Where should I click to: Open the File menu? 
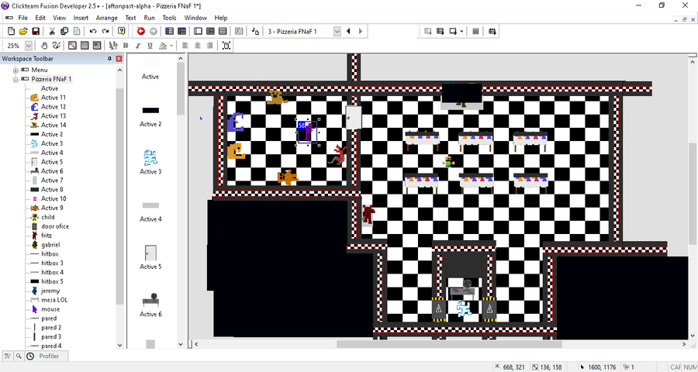click(x=23, y=18)
